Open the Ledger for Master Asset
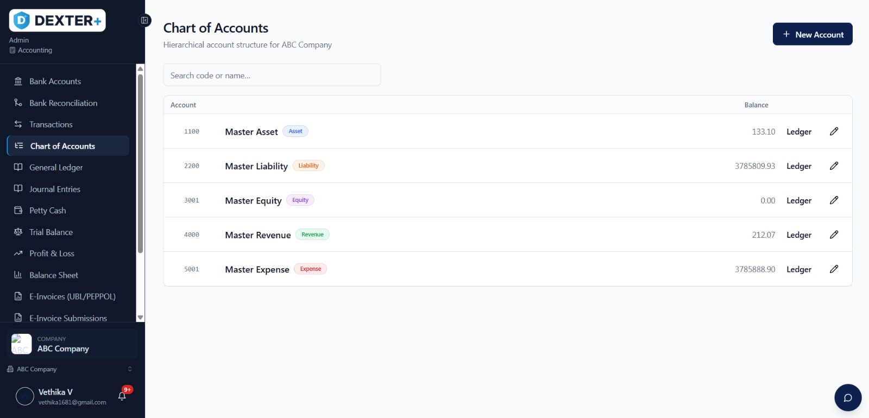The image size is (869, 418). click(799, 132)
